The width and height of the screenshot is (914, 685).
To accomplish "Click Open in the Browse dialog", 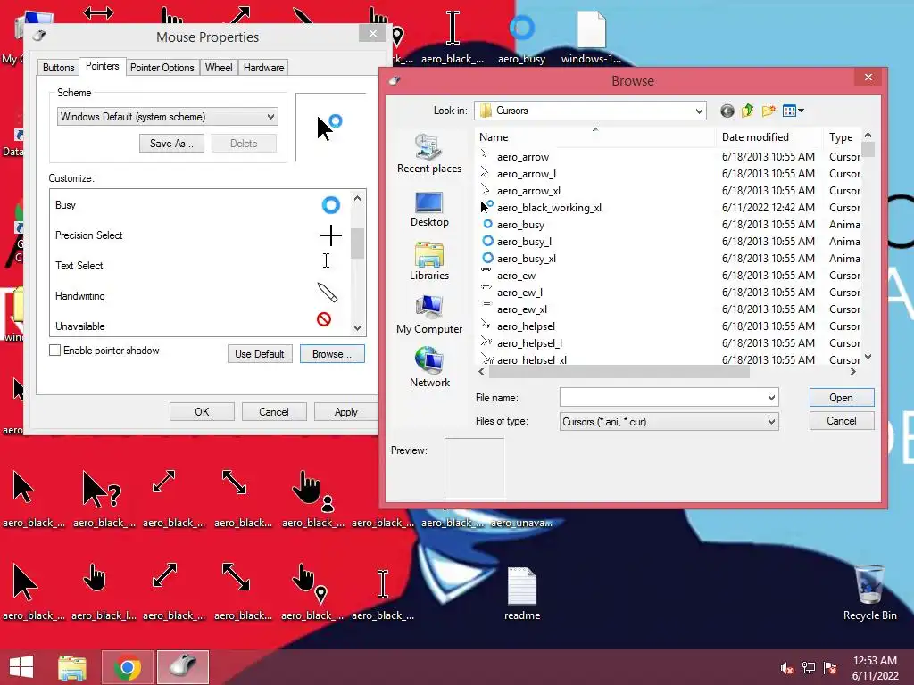I will click(x=841, y=397).
